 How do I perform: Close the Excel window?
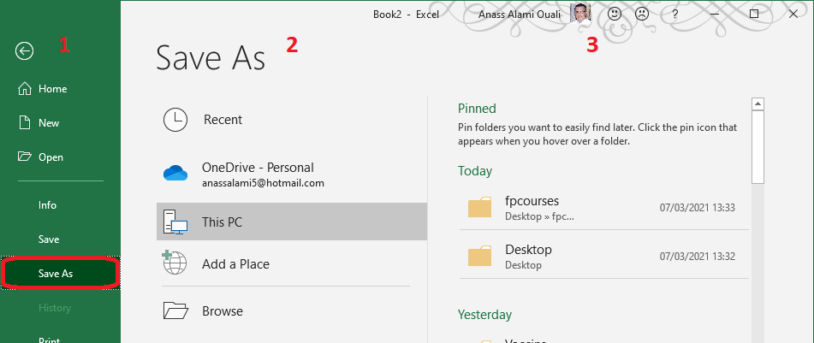click(x=793, y=14)
